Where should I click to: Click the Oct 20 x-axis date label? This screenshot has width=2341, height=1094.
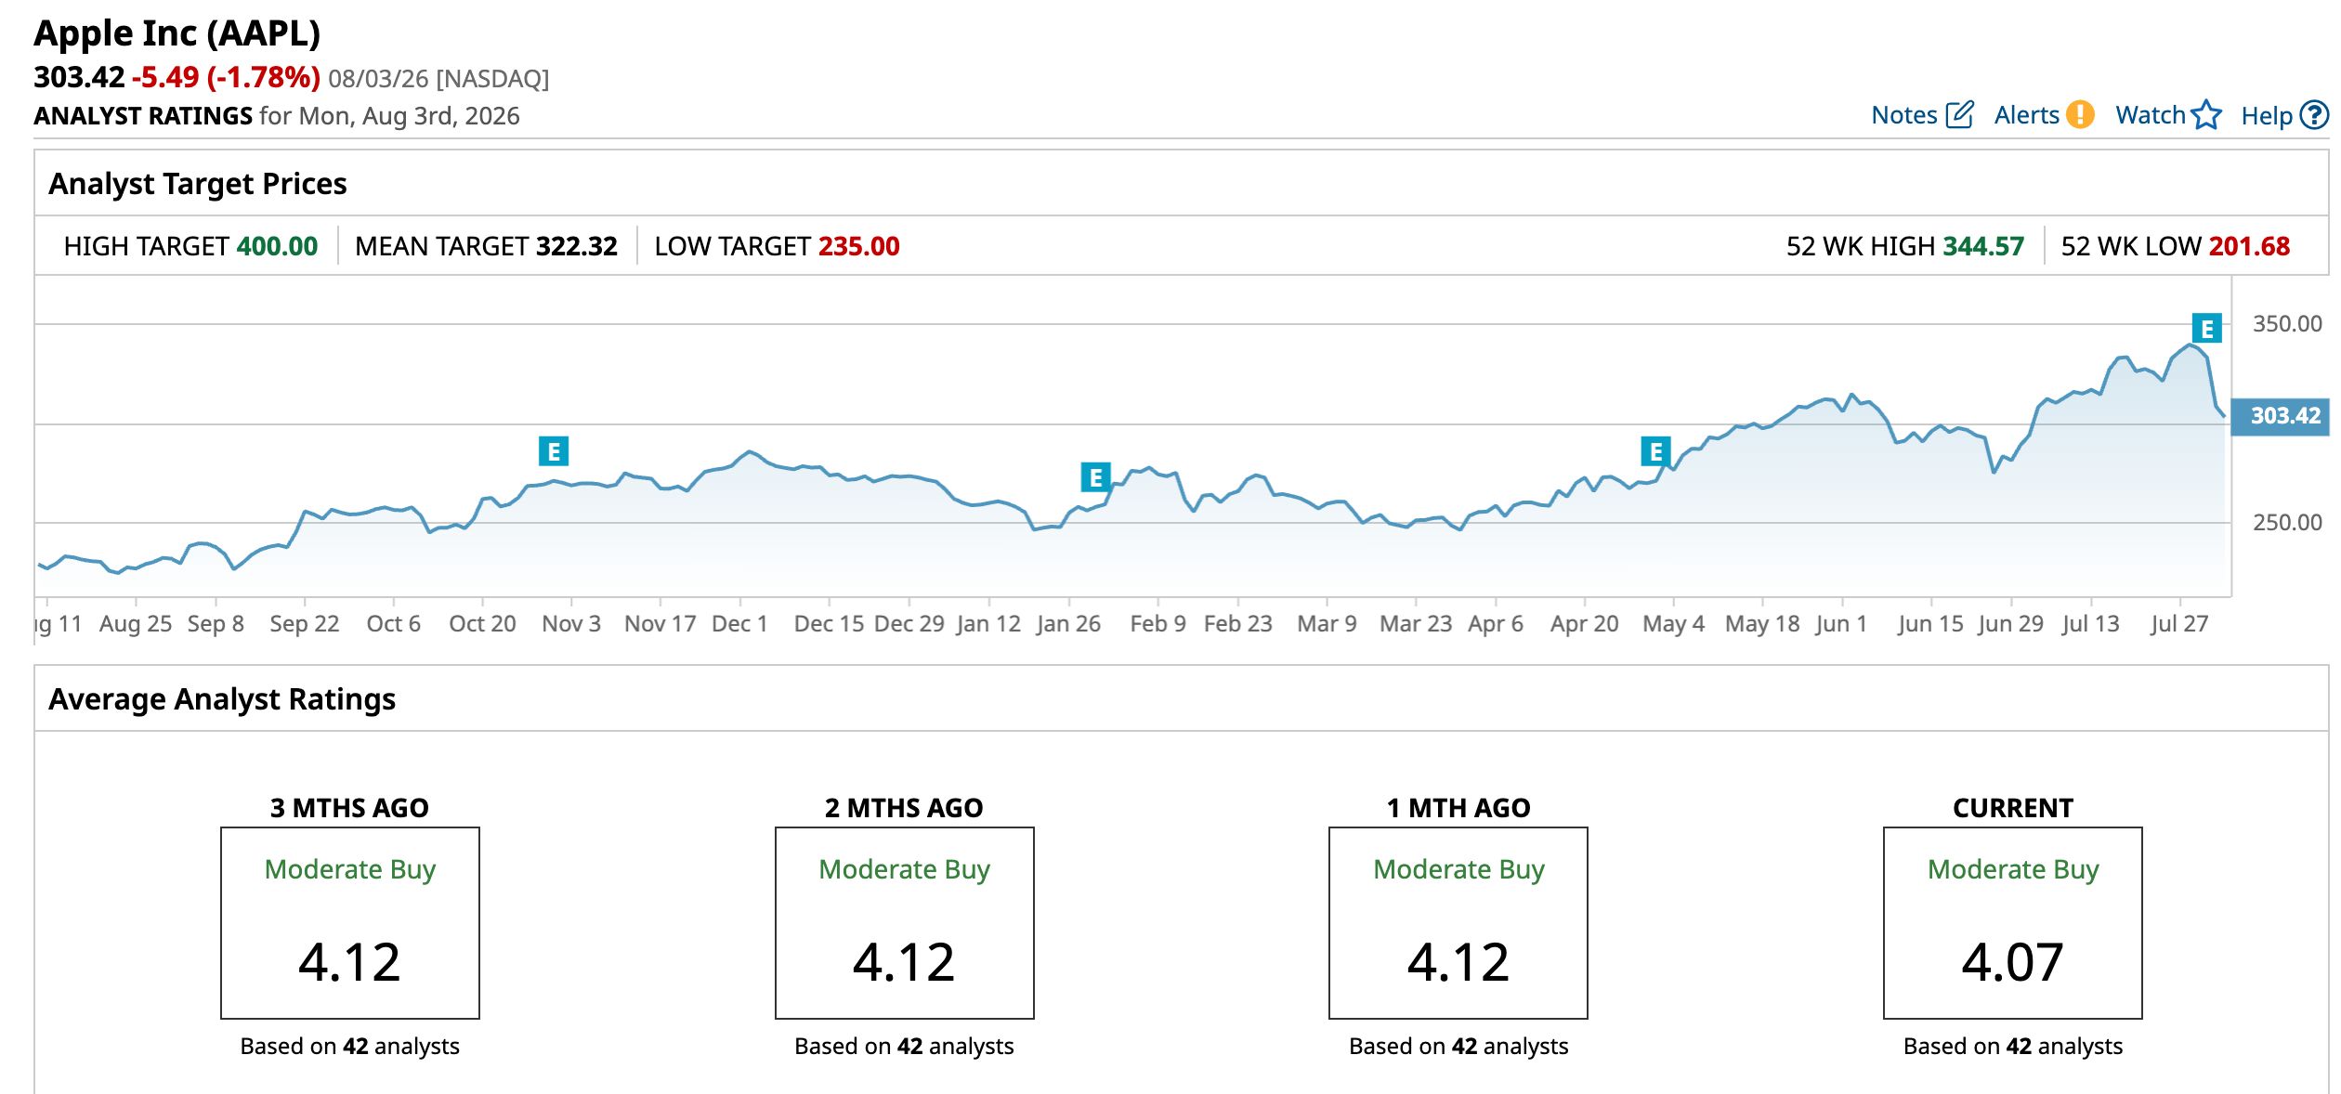click(x=482, y=624)
